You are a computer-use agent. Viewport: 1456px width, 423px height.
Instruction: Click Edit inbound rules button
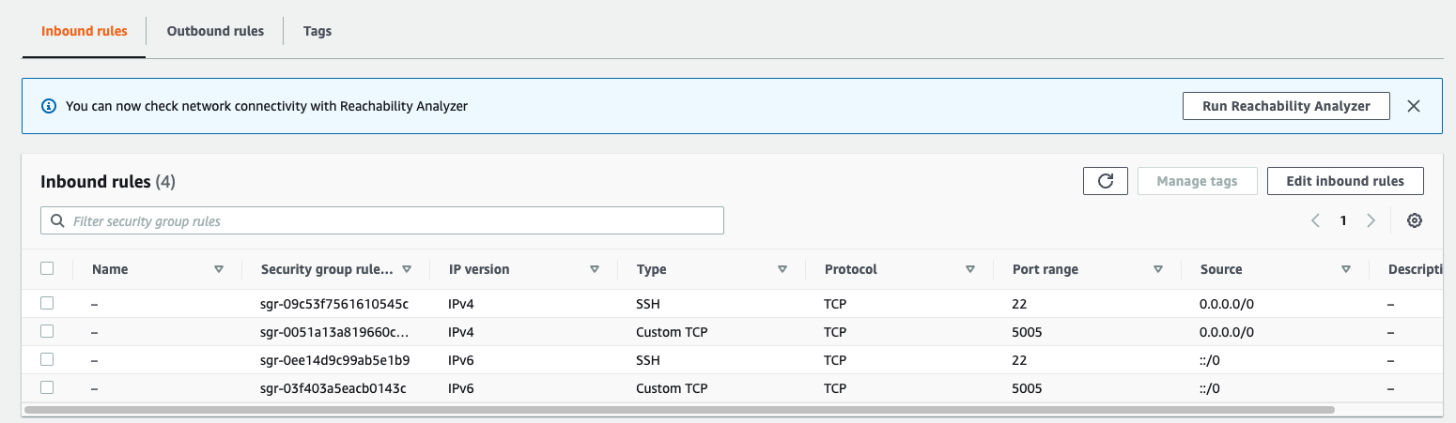coord(1344,181)
